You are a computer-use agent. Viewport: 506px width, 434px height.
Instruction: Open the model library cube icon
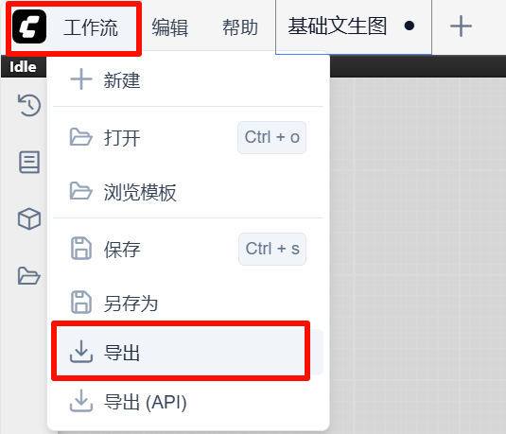pyautogui.click(x=29, y=218)
